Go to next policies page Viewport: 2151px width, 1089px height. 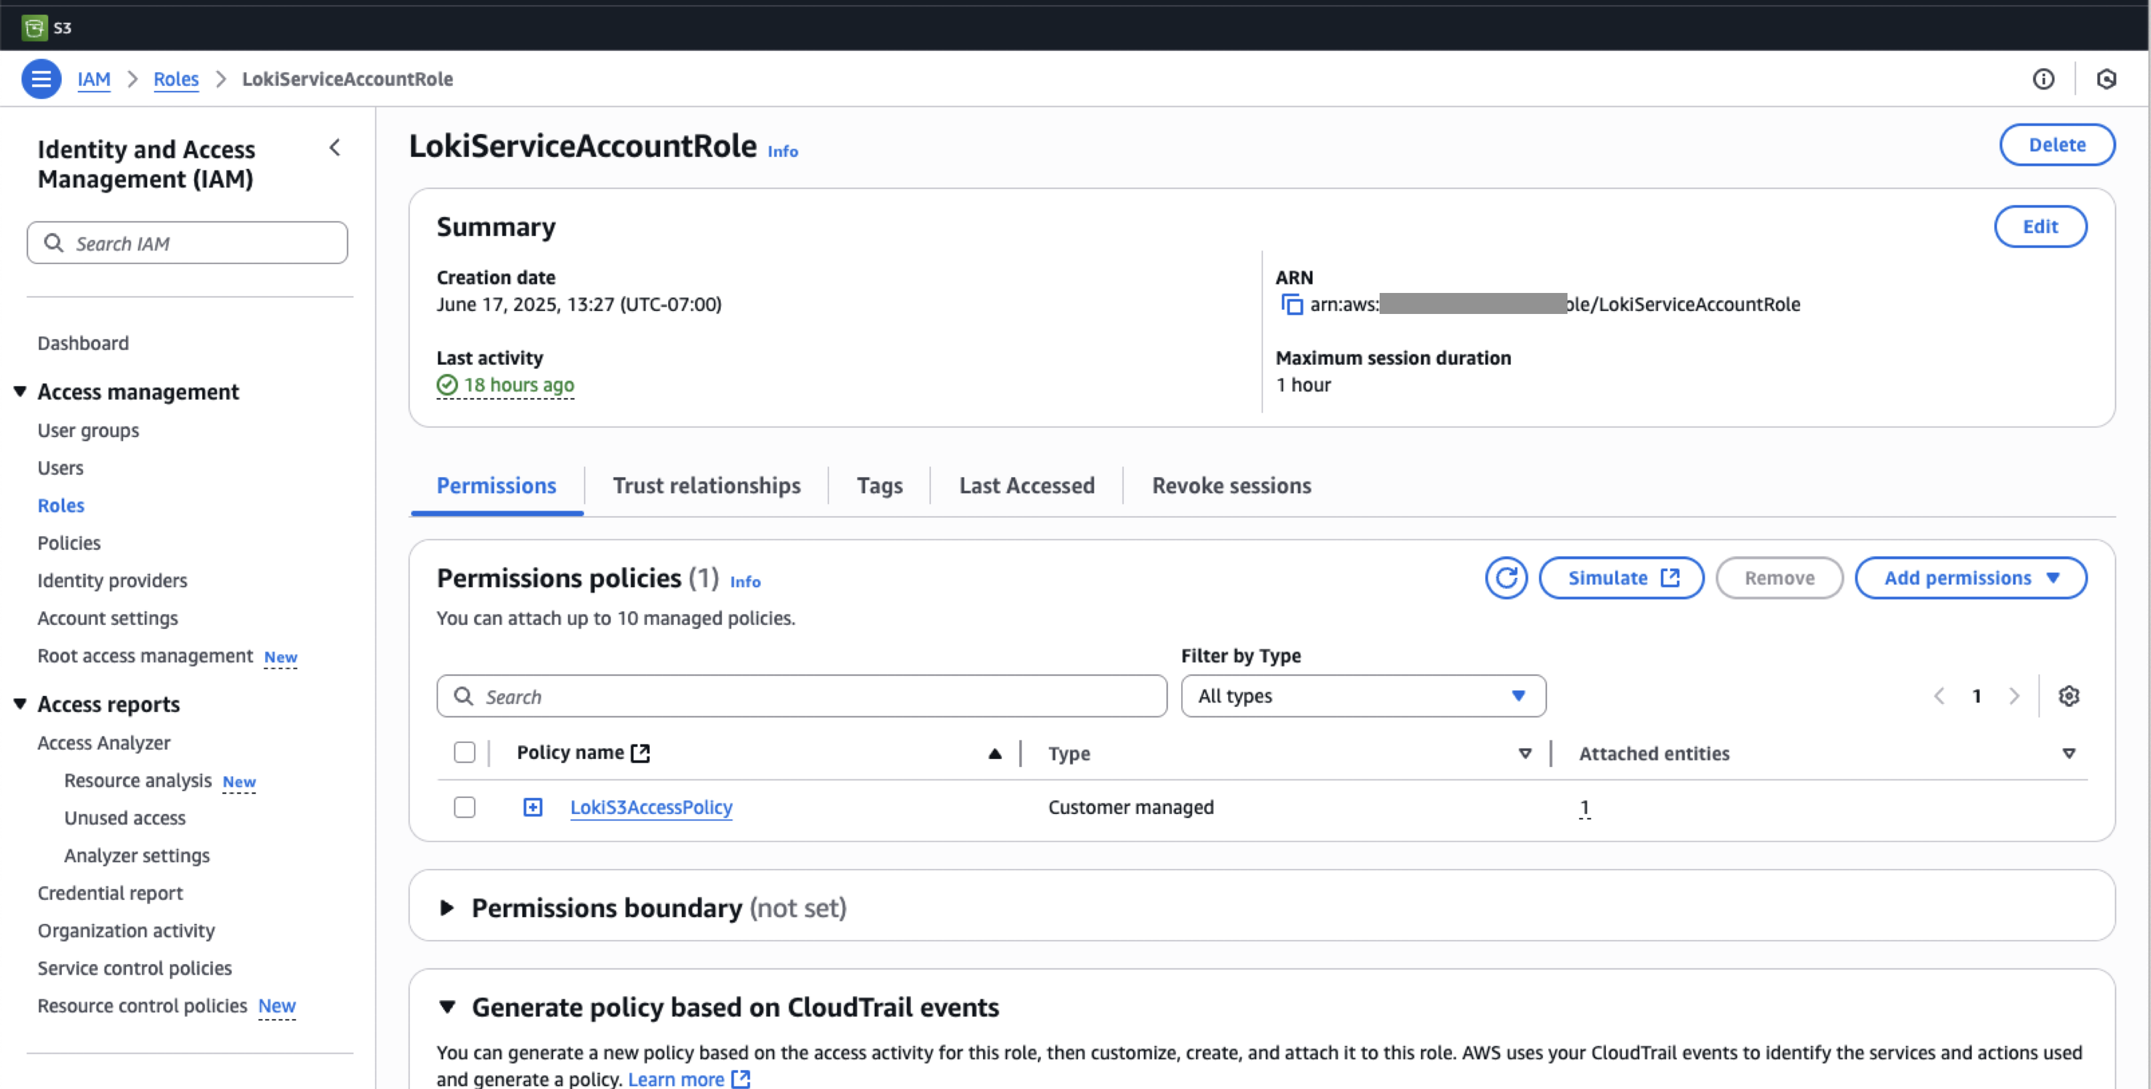pos(2013,696)
